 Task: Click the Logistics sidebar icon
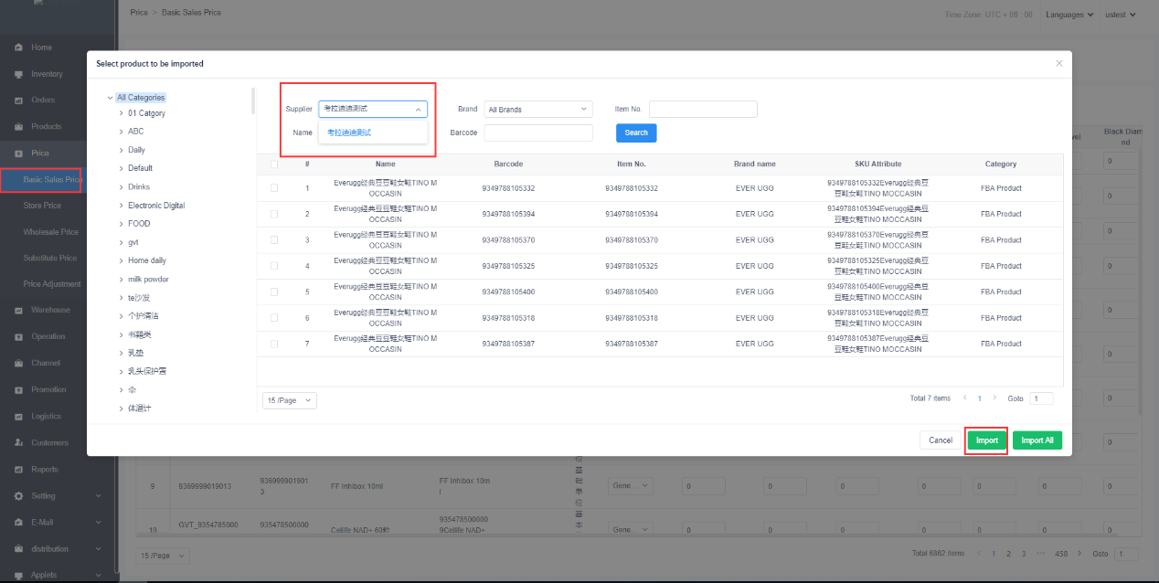point(18,417)
